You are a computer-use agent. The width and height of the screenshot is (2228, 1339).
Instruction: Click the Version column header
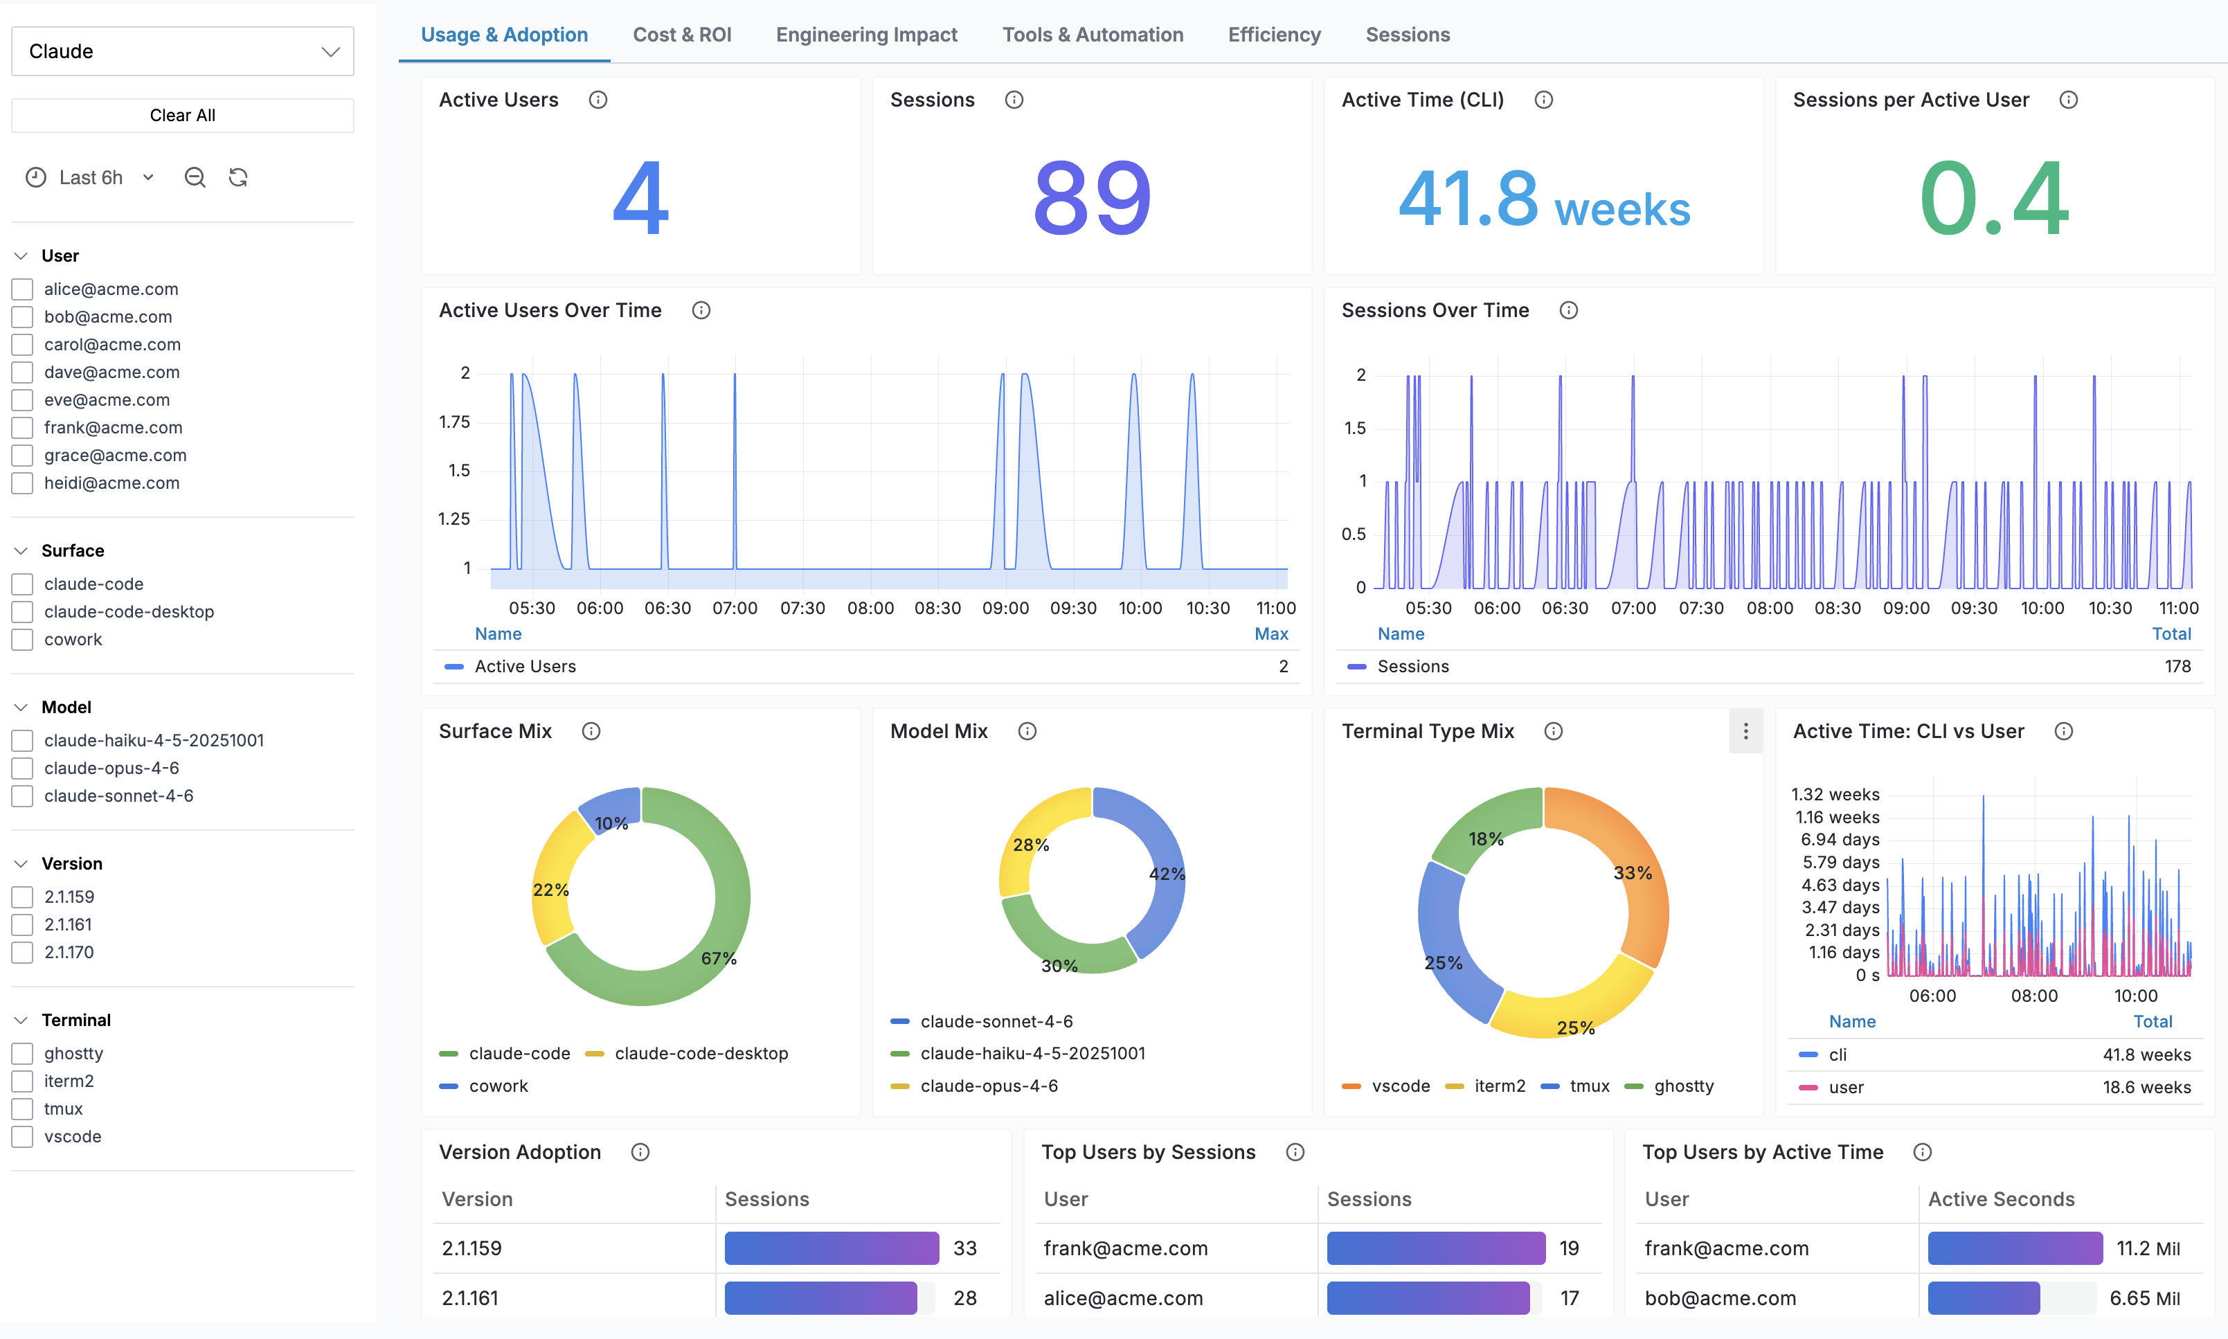coord(477,1200)
